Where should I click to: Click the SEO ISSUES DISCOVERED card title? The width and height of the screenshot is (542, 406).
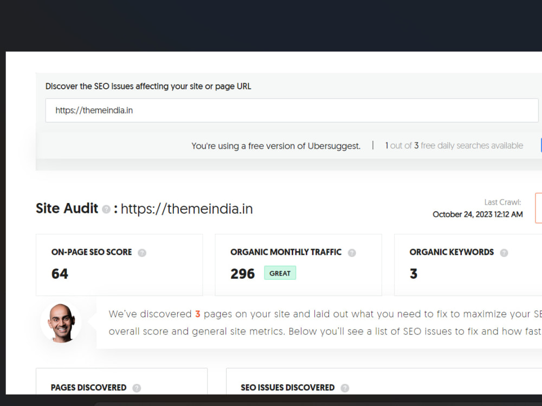[288, 388]
